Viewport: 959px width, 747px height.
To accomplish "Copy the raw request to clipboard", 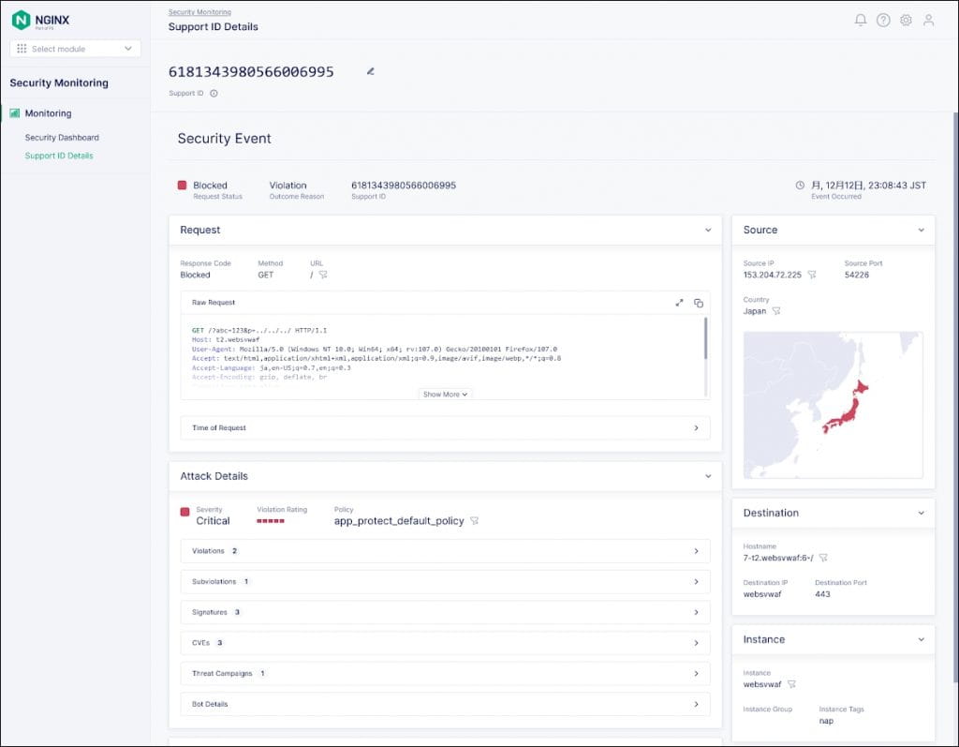I will pos(698,303).
